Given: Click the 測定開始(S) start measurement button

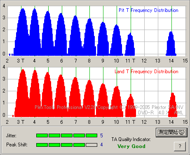Looking at the screenshot, I should tap(171, 132).
